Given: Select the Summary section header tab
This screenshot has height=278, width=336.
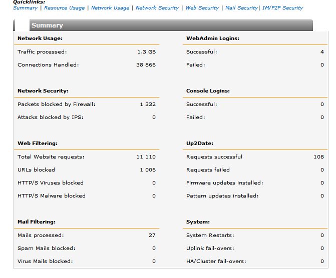Looking at the screenshot, I should (x=47, y=25).
